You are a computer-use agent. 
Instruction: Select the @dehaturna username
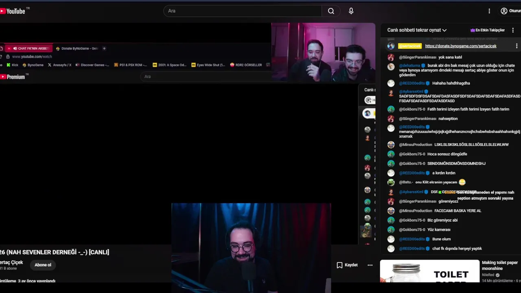click(x=409, y=66)
